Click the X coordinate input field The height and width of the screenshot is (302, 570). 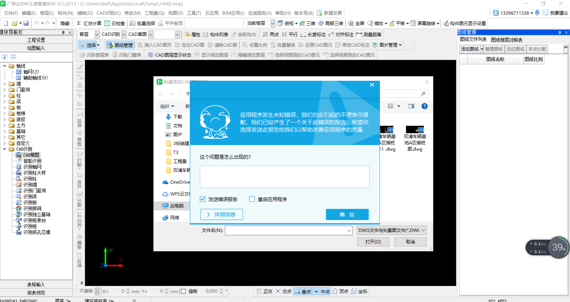coord(117,291)
